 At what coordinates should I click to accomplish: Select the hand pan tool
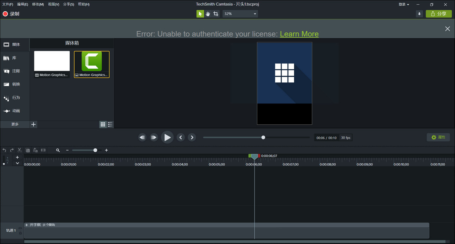click(x=208, y=14)
